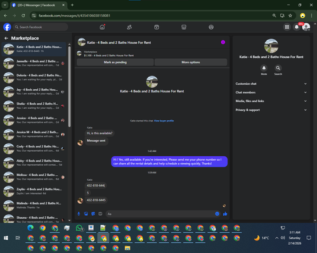Open the Marketplace storefront icon

184,27
